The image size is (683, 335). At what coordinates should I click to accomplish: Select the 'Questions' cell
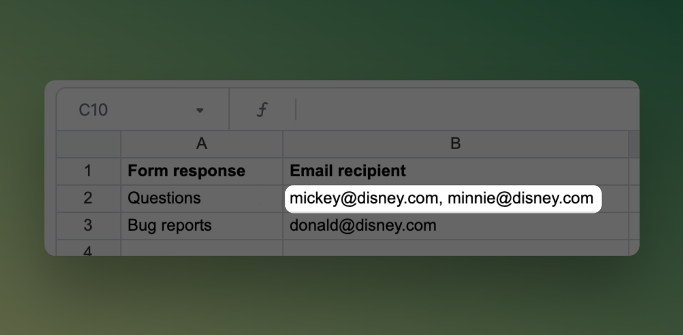click(202, 198)
